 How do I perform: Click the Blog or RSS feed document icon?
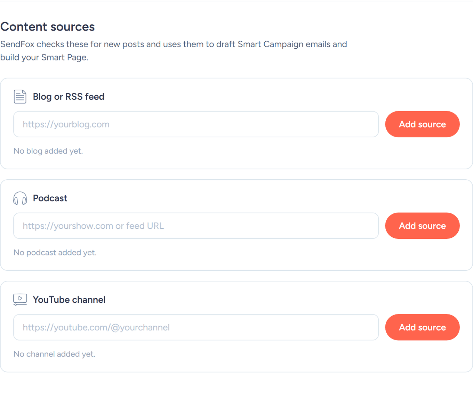tap(20, 97)
